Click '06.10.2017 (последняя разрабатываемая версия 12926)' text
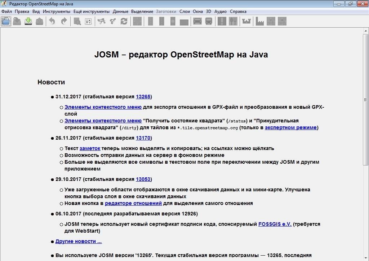 pyautogui.click(x=126, y=214)
